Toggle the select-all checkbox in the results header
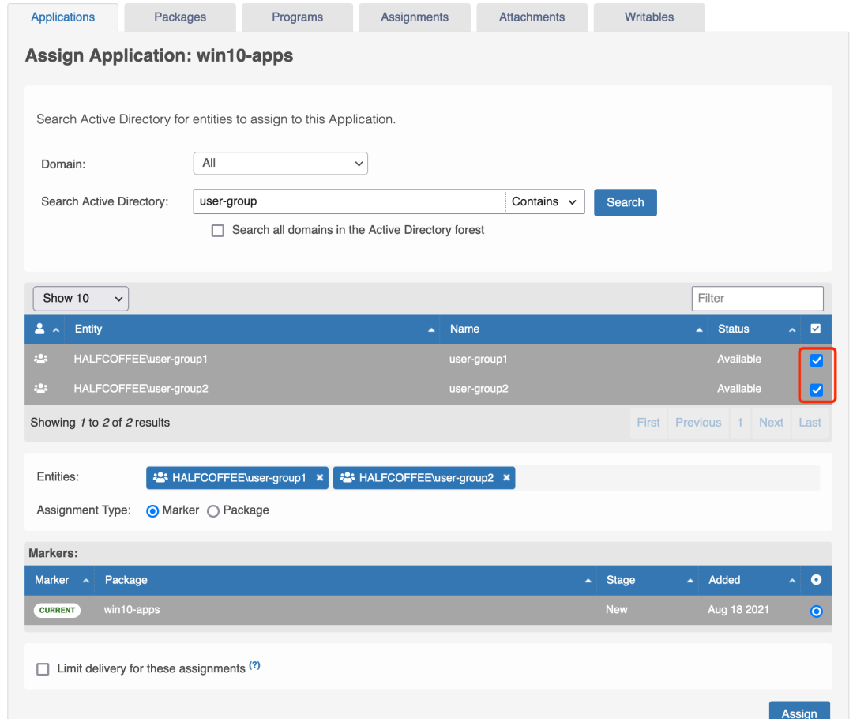 816,329
